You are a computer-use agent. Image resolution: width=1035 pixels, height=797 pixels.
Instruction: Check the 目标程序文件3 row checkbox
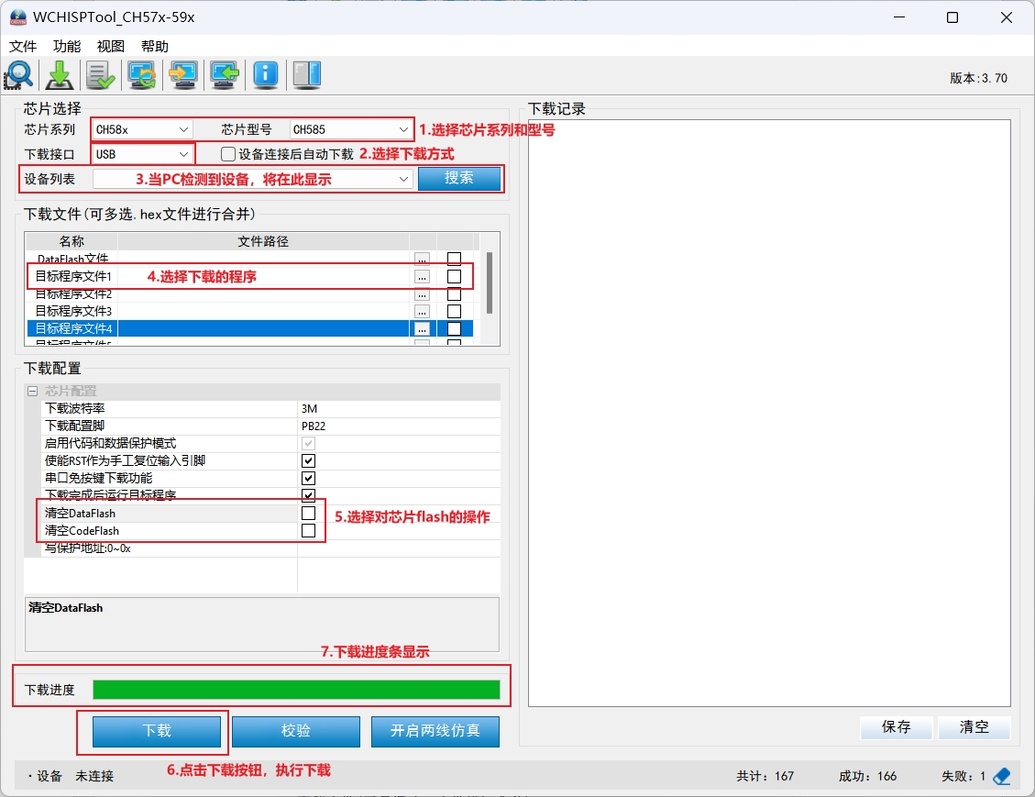454,311
